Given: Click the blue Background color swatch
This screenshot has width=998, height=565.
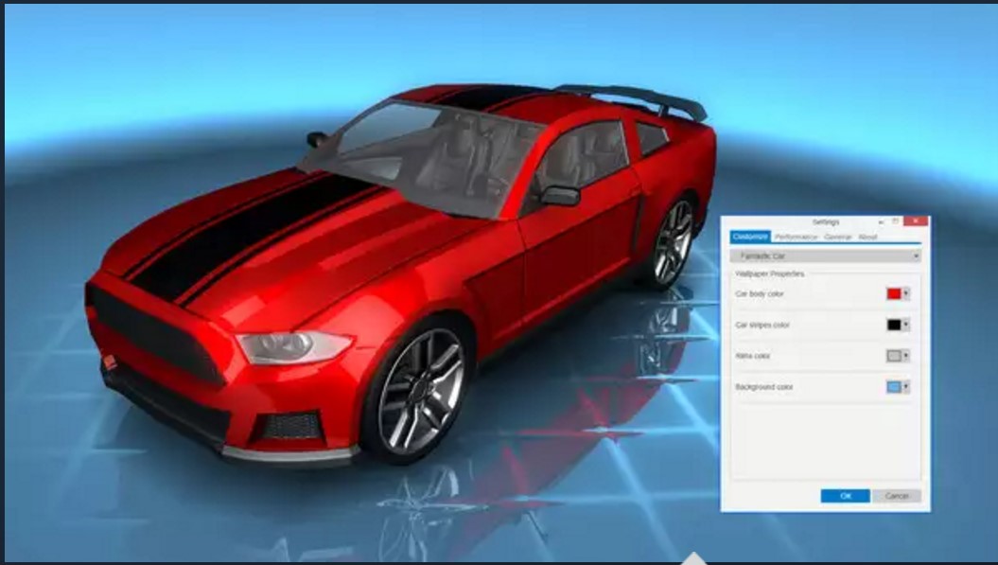Looking at the screenshot, I should 894,387.
